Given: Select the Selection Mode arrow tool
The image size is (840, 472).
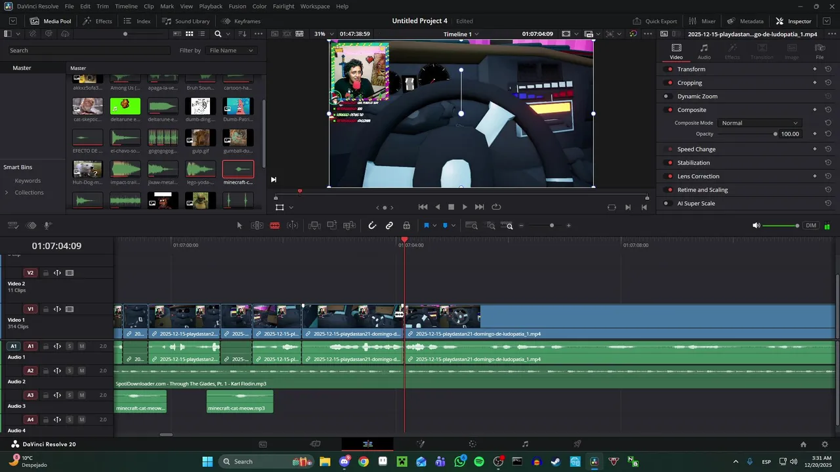Looking at the screenshot, I should click(x=240, y=226).
